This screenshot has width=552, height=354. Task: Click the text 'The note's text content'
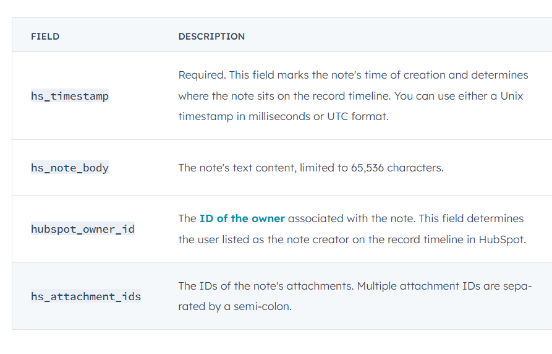237,168
